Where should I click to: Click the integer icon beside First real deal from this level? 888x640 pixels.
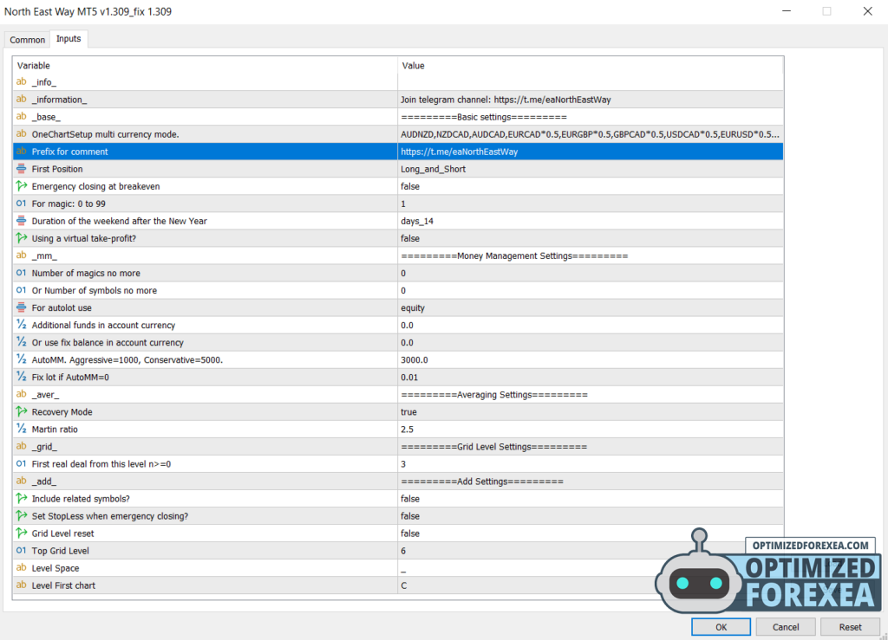pos(22,463)
